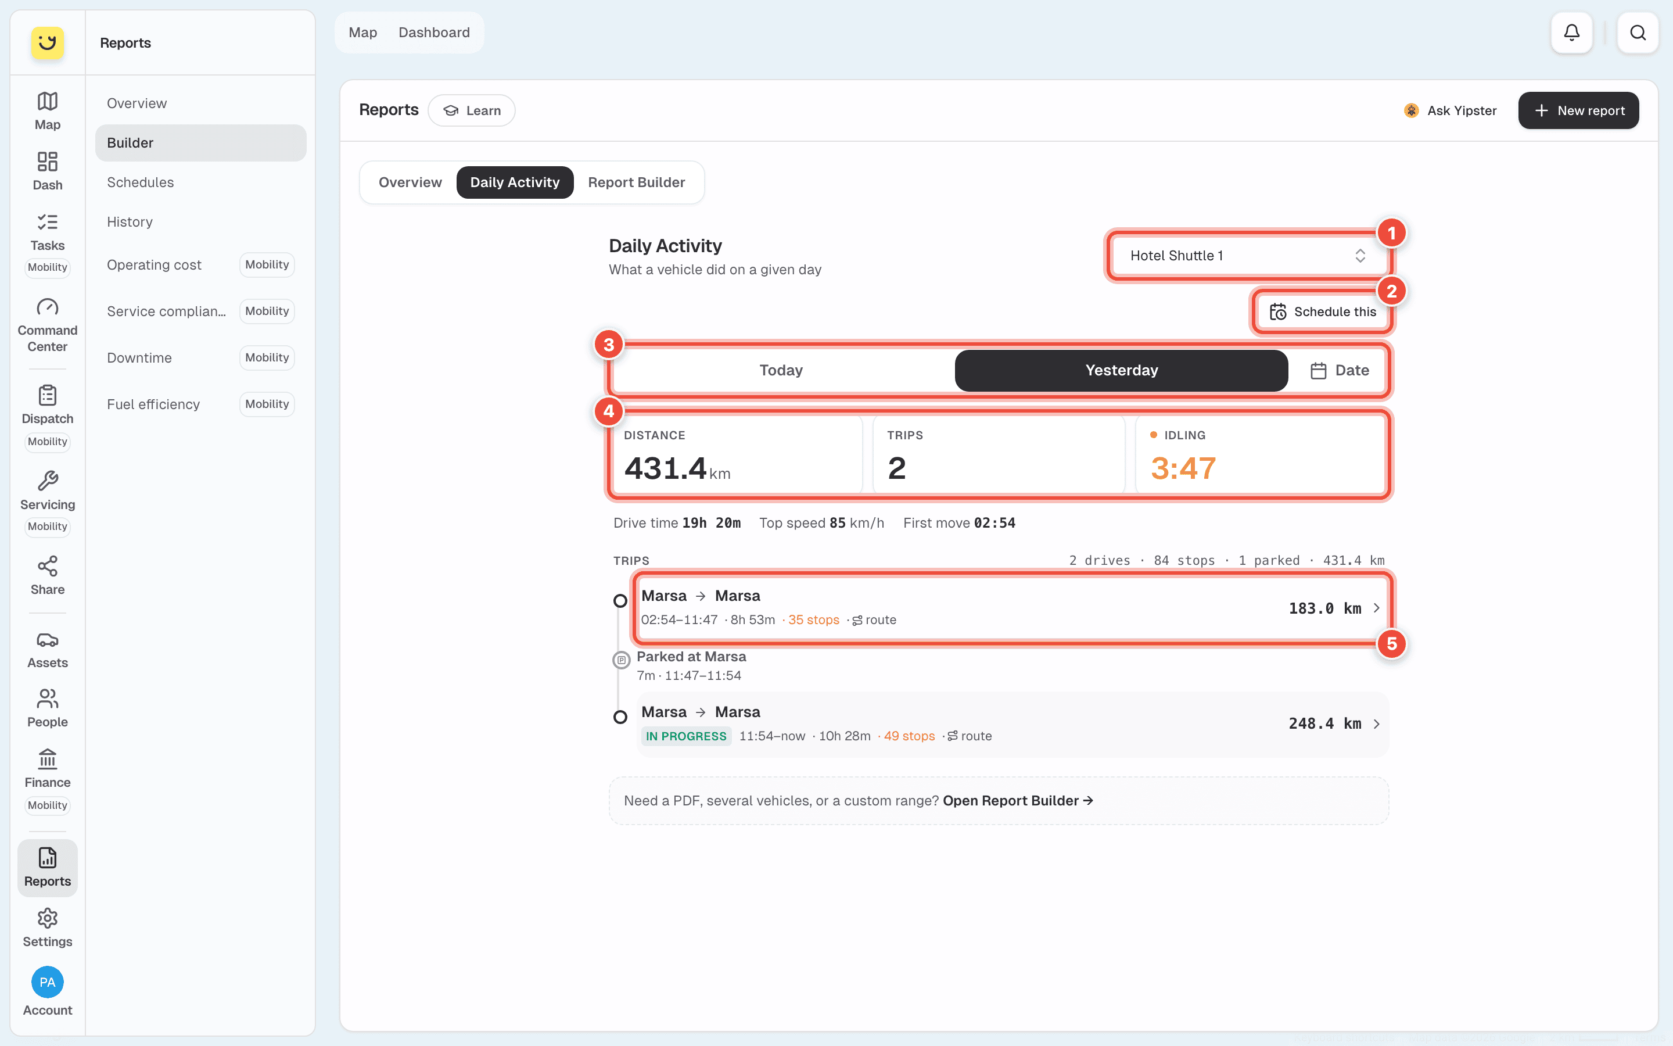
Task: Open Reports icon in sidebar
Action: (x=47, y=868)
